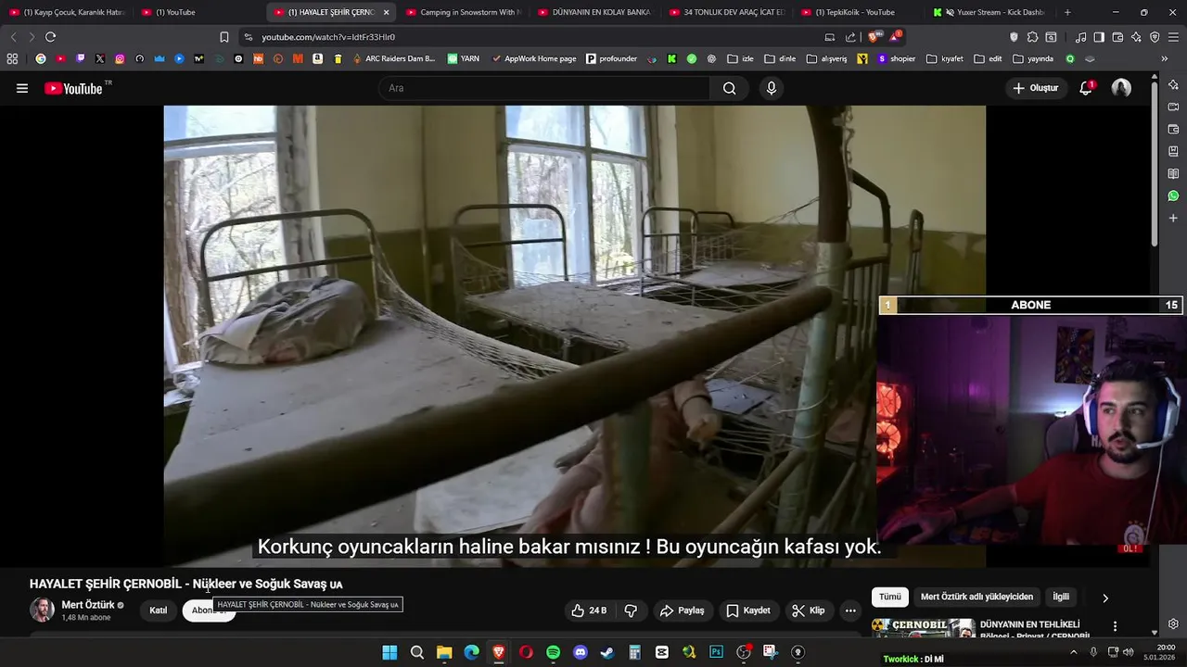The image size is (1187, 667).
Task: Click the Klip clip button
Action: tap(808, 610)
